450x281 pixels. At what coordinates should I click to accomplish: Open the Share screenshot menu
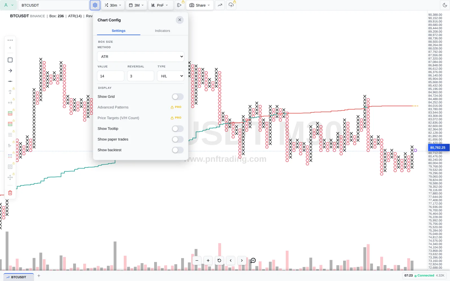click(x=200, y=5)
